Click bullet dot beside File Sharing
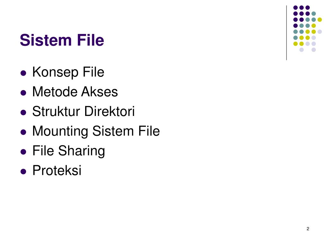 [x=23, y=152]
